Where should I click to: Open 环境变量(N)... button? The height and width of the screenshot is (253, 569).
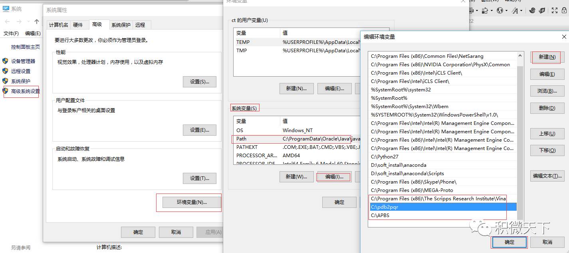pyautogui.click(x=192, y=202)
